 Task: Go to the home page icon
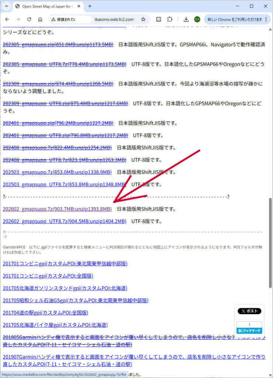click(40, 20)
